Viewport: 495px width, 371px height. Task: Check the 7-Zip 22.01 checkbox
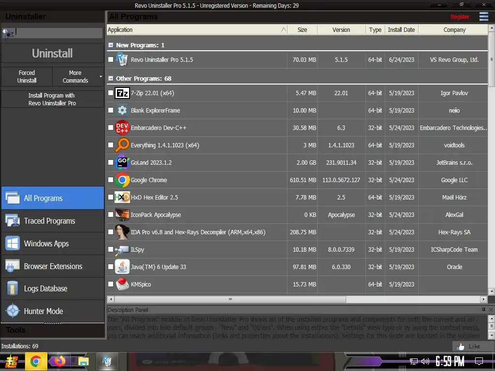111,93
